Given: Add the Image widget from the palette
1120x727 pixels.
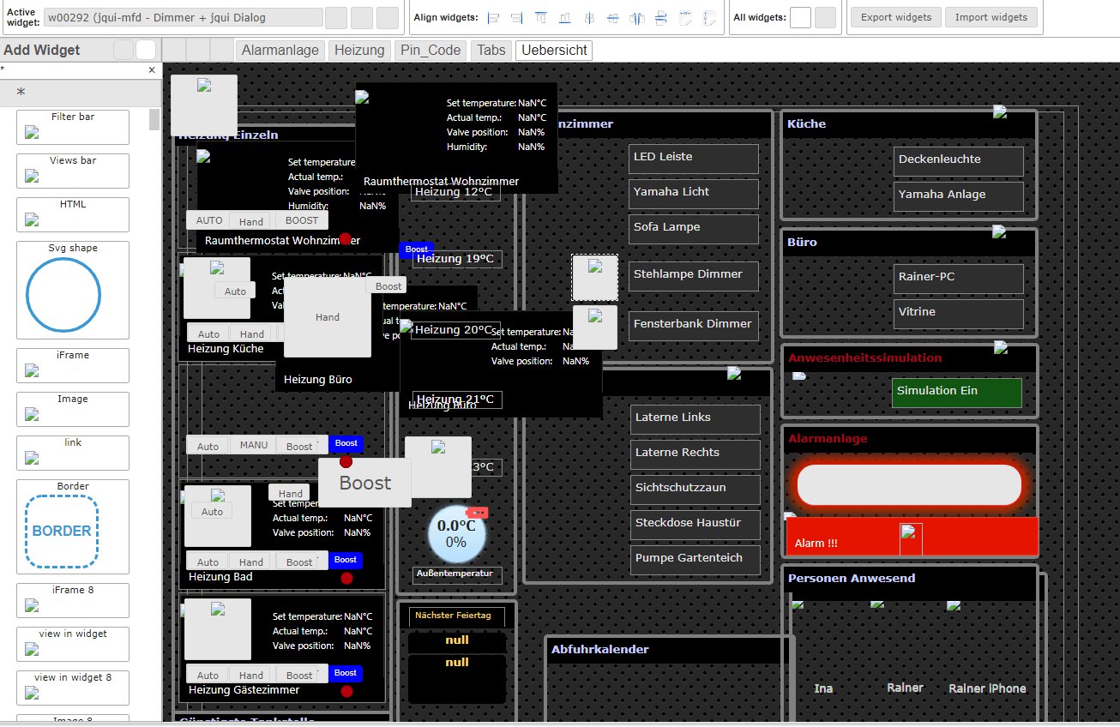Looking at the screenshot, I should click(73, 409).
